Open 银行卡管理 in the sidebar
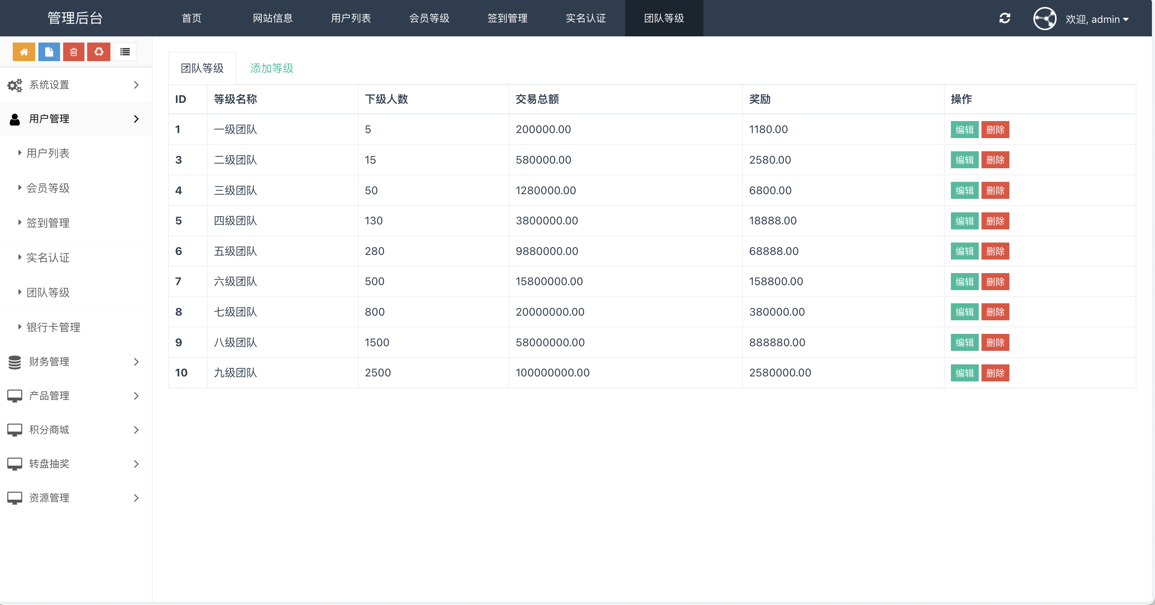Screen dimensions: 1155x605 [x=53, y=327]
